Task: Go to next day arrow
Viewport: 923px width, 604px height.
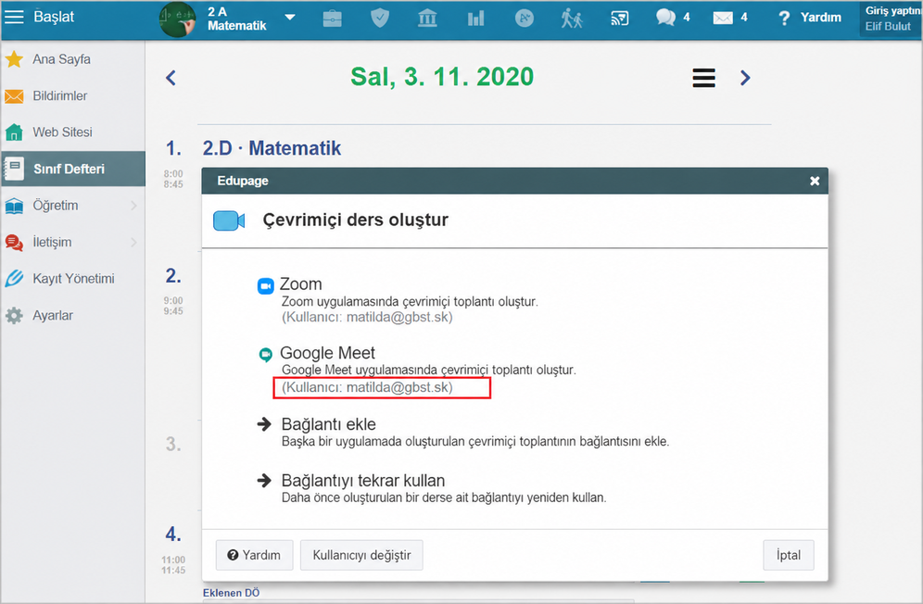Action: (x=745, y=78)
